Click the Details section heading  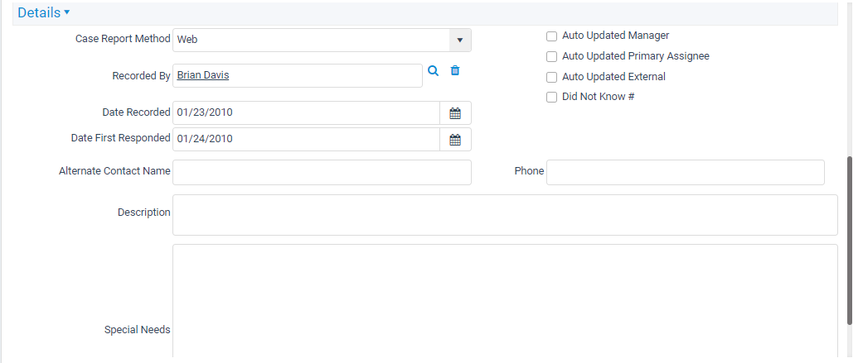pyautogui.click(x=39, y=12)
